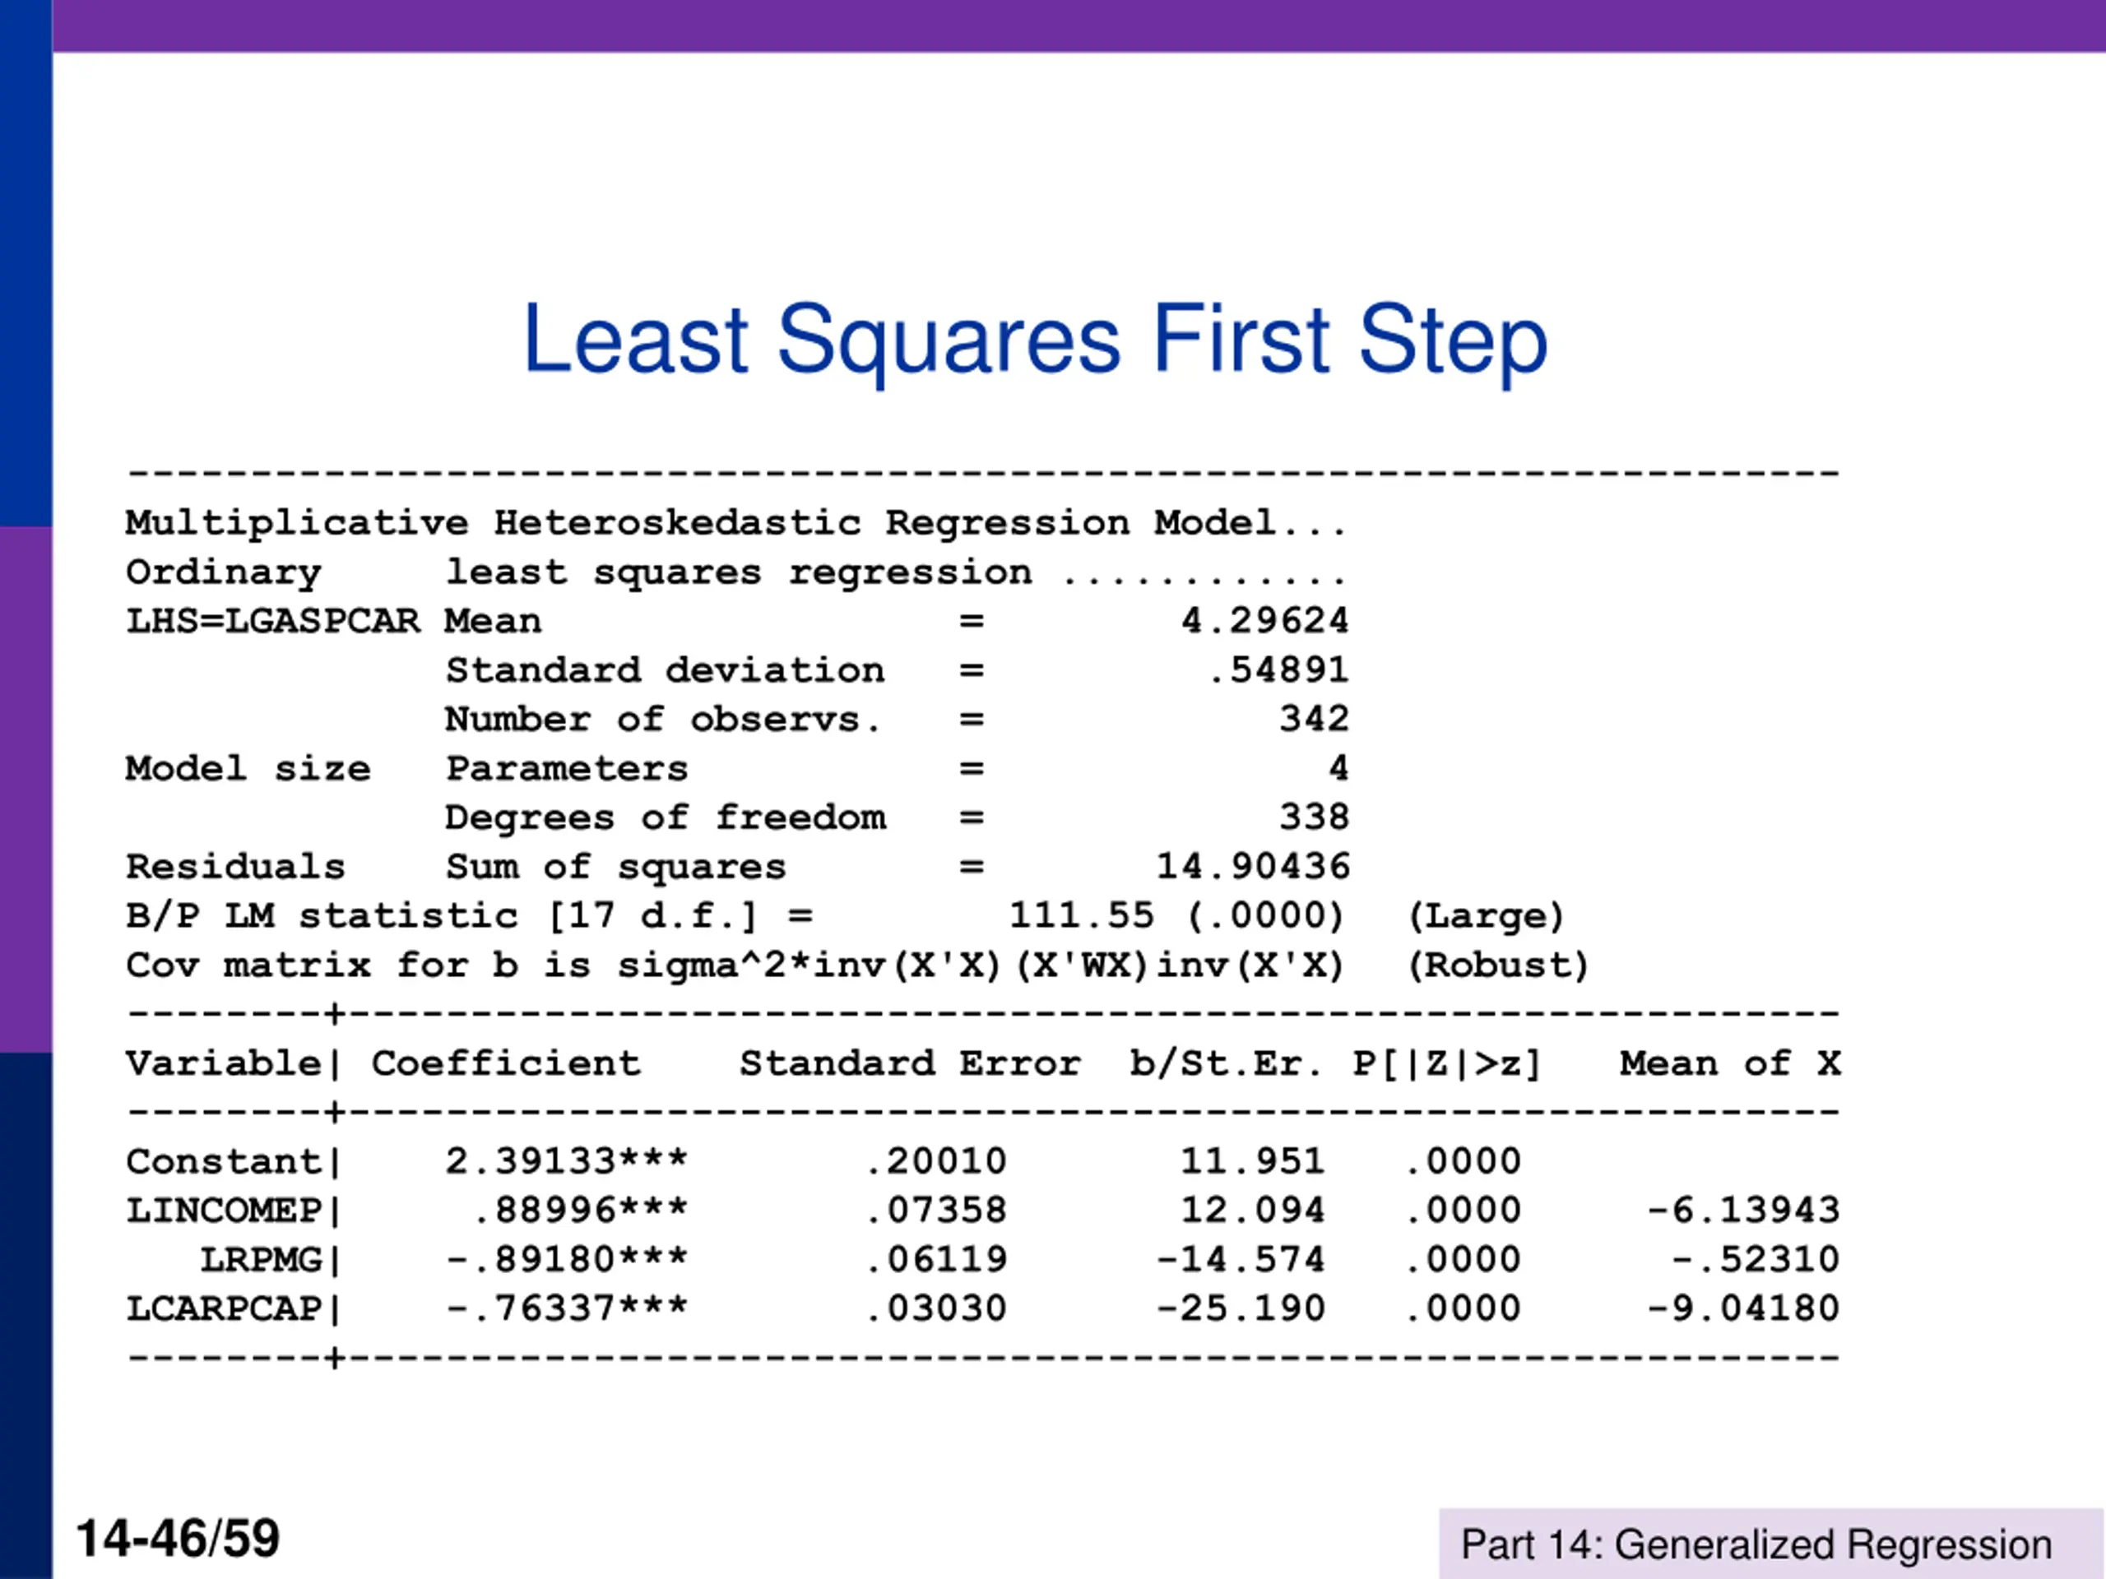
Task: Click the LINCOMEP mean '-6.13943'
Action: pos(1743,1211)
